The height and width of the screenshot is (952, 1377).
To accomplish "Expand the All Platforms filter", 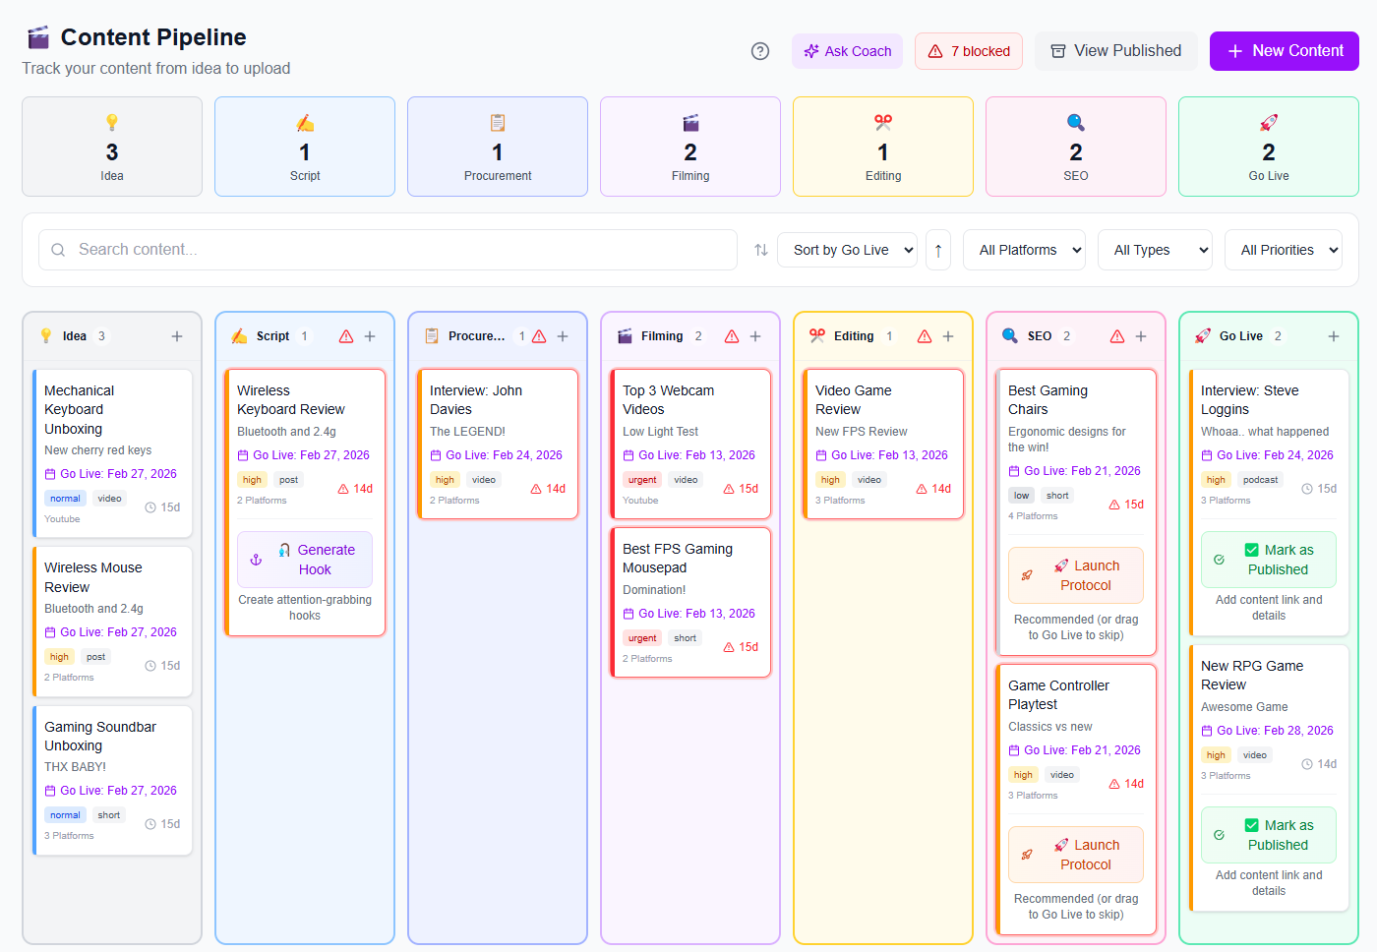I will 1024,250.
